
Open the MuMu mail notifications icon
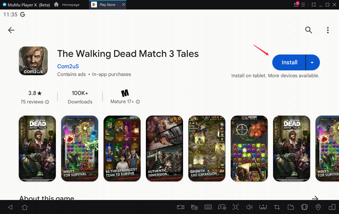[296, 5]
